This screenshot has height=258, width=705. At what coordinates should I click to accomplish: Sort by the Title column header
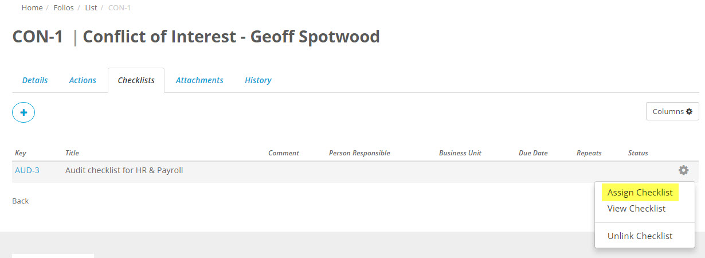72,153
